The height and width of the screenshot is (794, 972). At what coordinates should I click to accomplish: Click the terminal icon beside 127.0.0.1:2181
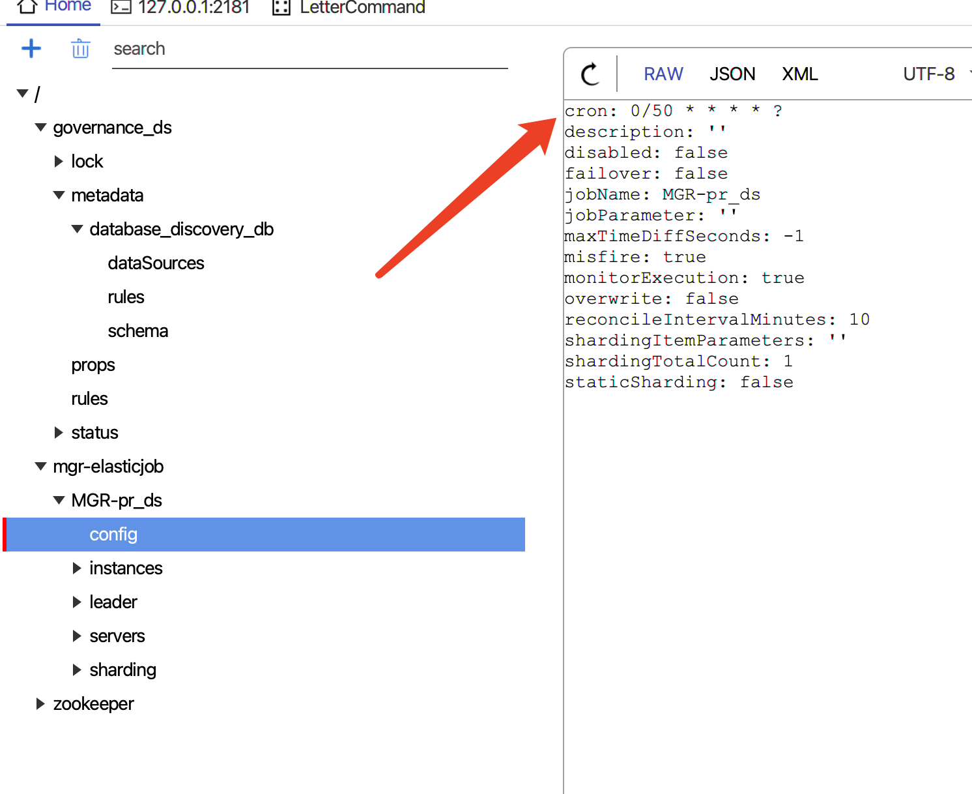121,7
